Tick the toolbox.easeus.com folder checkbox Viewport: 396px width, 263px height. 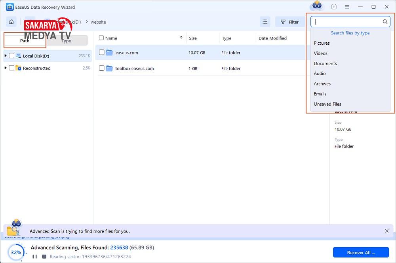102,68
